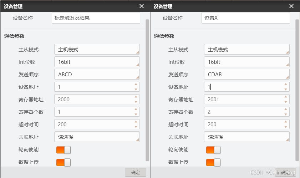This screenshot has height=178, width=300.
Task: Close the left 设备管理 dialog
Action: tap(142, 6)
